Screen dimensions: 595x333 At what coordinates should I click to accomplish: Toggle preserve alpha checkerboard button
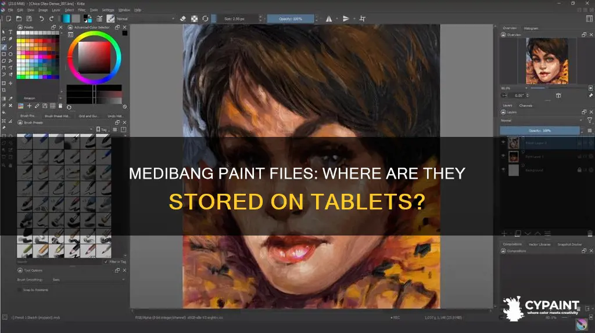(194, 19)
